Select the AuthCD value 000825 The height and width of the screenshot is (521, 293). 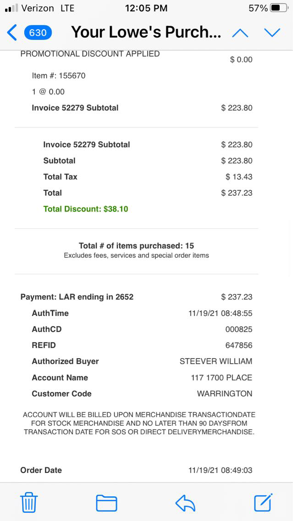pos(238,329)
